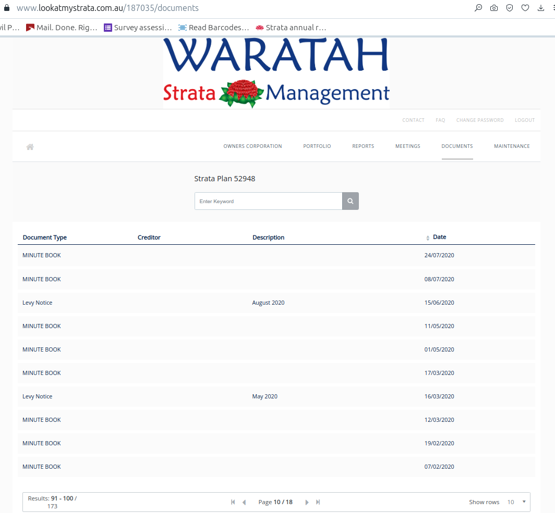Click the site security padlock icon
555x513 pixels.
pyautogui.click(x=6, y=8)
